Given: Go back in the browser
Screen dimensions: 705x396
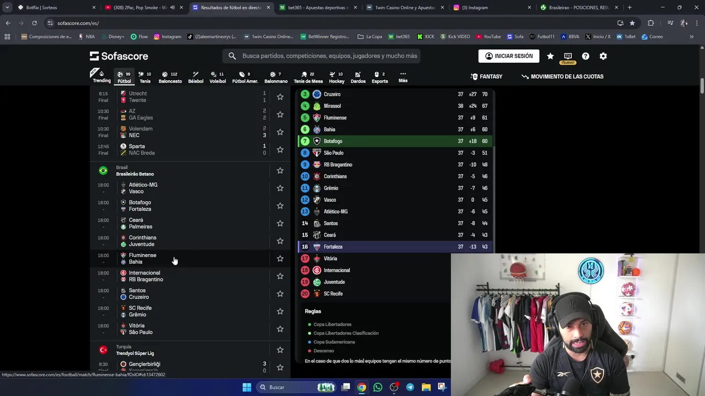Looking at the screenshot, I should click(x=8, y=23).
